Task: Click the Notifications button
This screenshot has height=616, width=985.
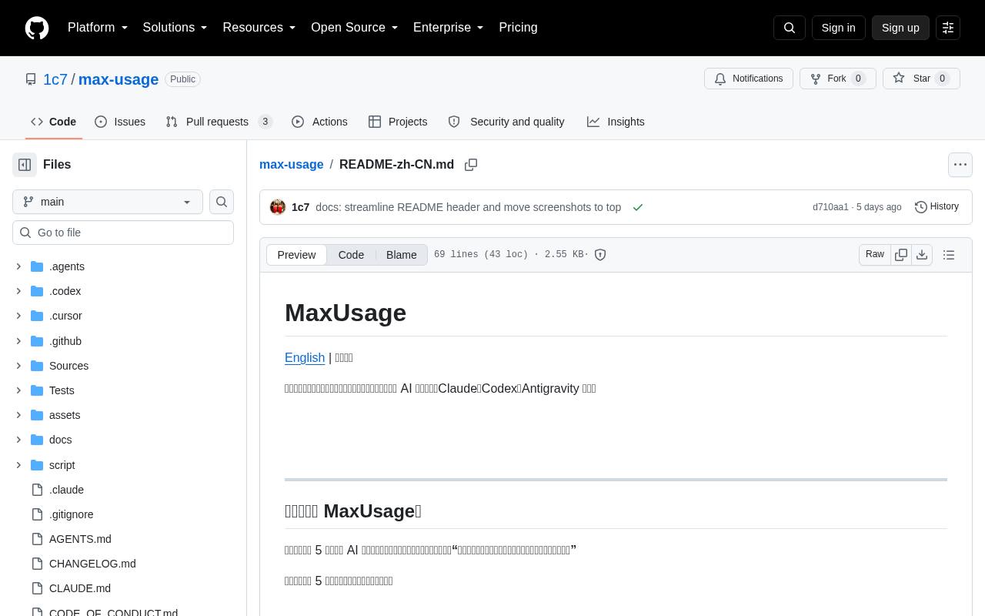Action: 749,79
